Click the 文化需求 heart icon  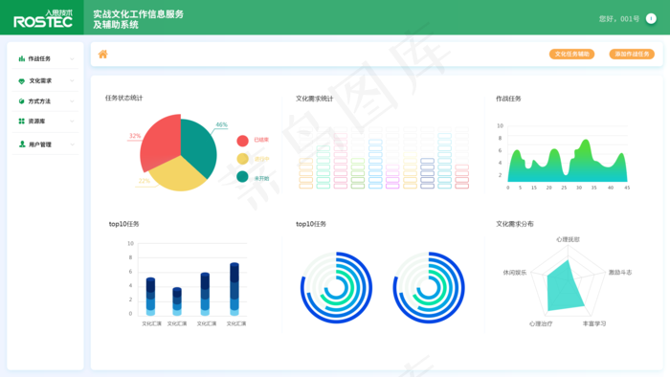[21, 80]
